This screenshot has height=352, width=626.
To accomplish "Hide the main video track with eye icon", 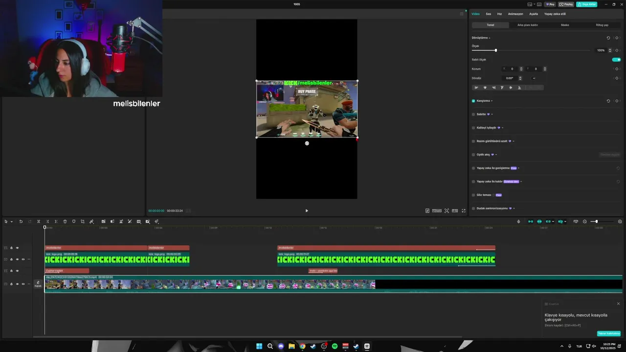I will (17, 284).
